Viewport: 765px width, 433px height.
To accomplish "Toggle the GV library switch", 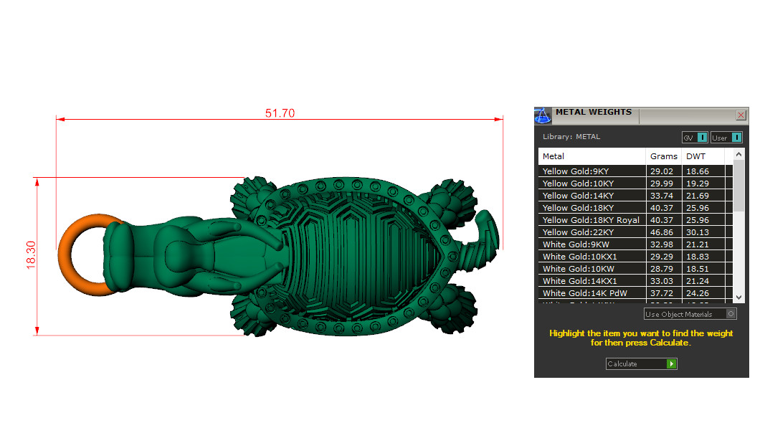I will point(702,138).
